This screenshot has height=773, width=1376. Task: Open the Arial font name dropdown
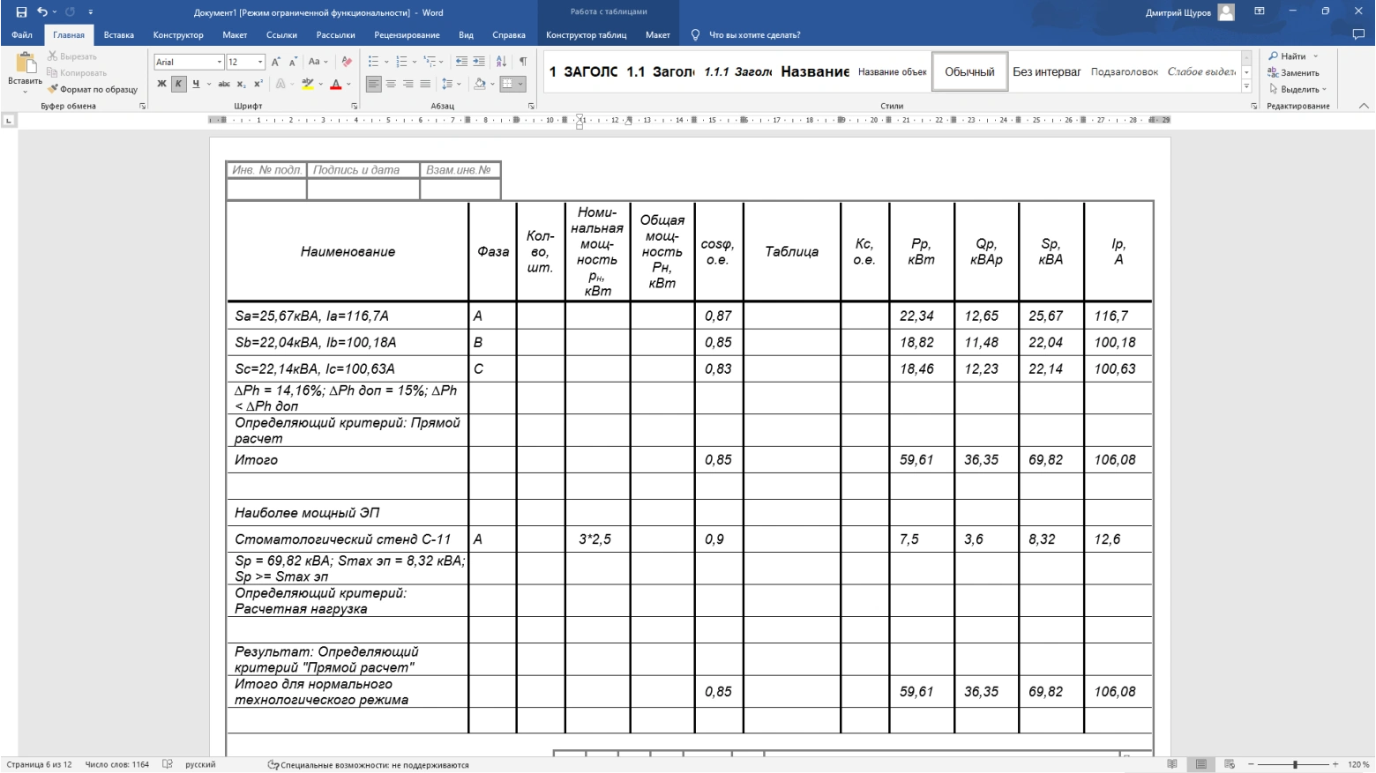(x=219, y=62)
